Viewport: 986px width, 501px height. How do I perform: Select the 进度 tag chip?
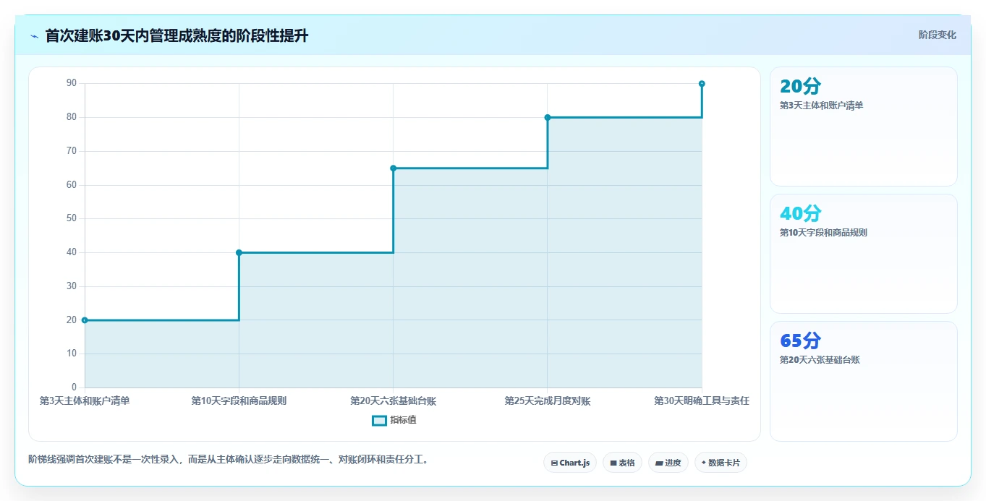[x=668, y=463]
